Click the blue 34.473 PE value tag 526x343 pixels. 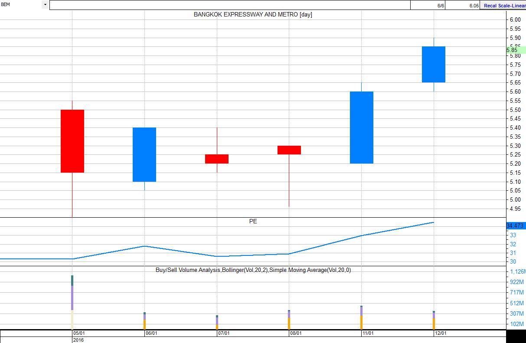coord(516,226)
